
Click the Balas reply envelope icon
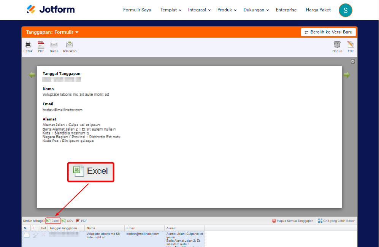coord(54,46)
